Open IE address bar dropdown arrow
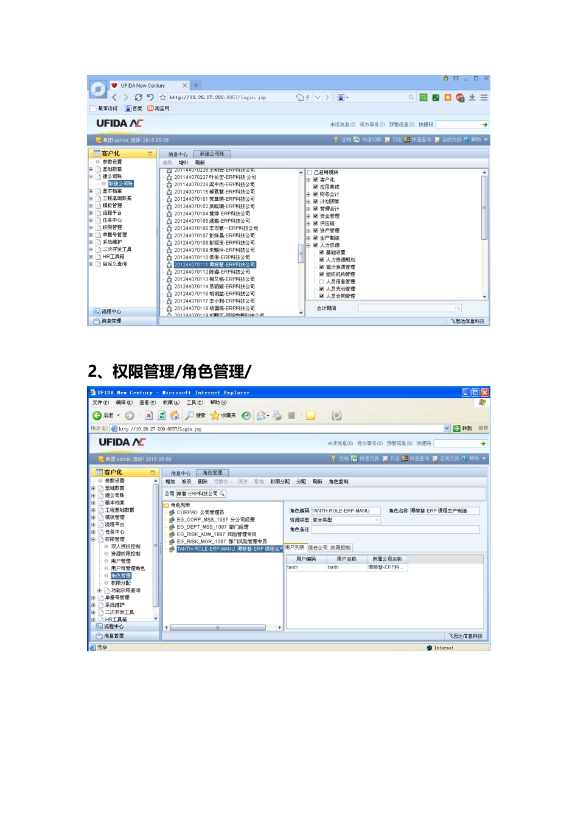 (447, 428)
